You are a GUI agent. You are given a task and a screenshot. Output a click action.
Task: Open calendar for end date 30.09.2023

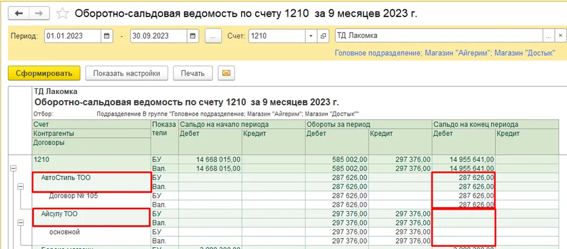(192, 35)
